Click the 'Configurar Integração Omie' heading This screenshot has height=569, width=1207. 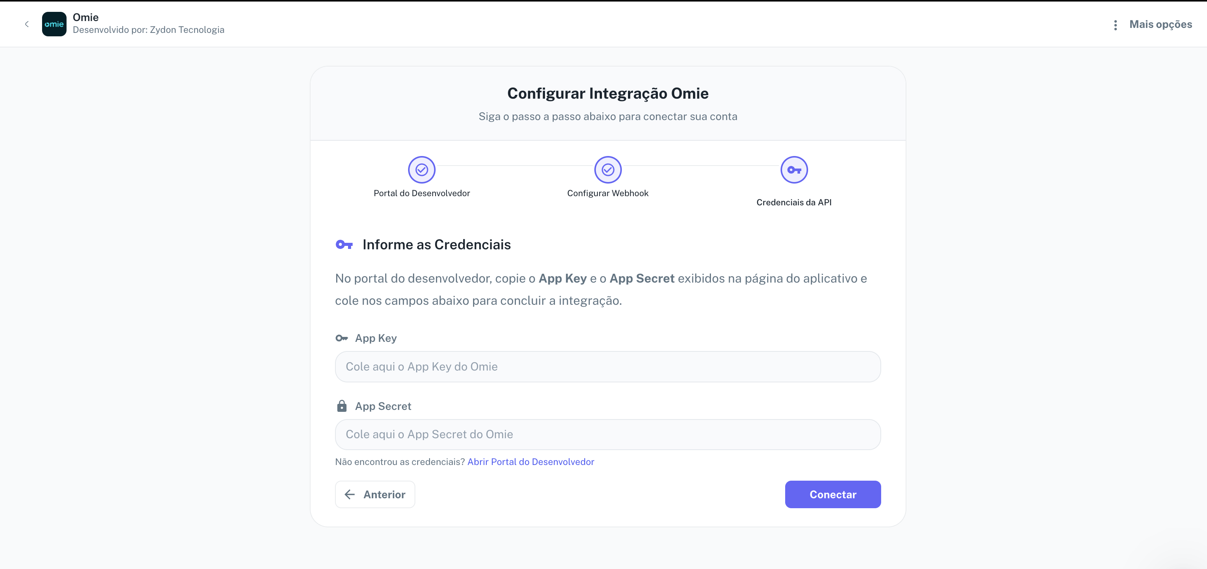click(608, 93)
